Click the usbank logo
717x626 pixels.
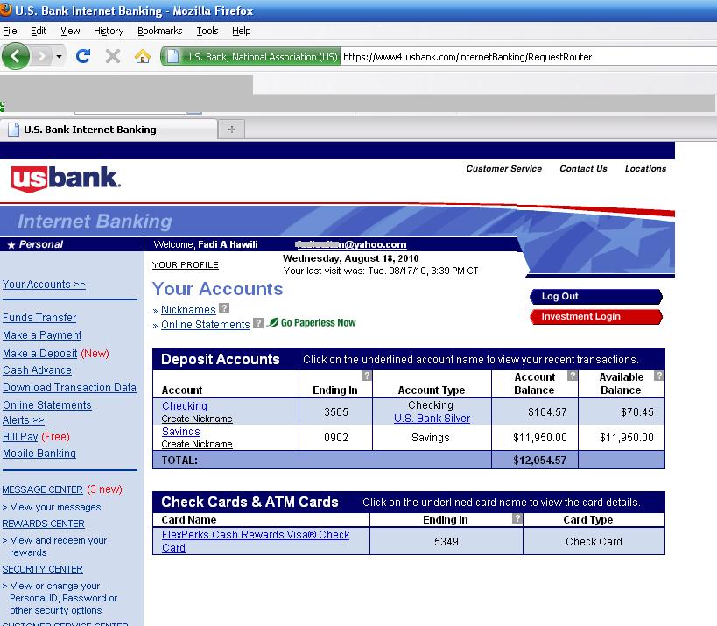66,179
